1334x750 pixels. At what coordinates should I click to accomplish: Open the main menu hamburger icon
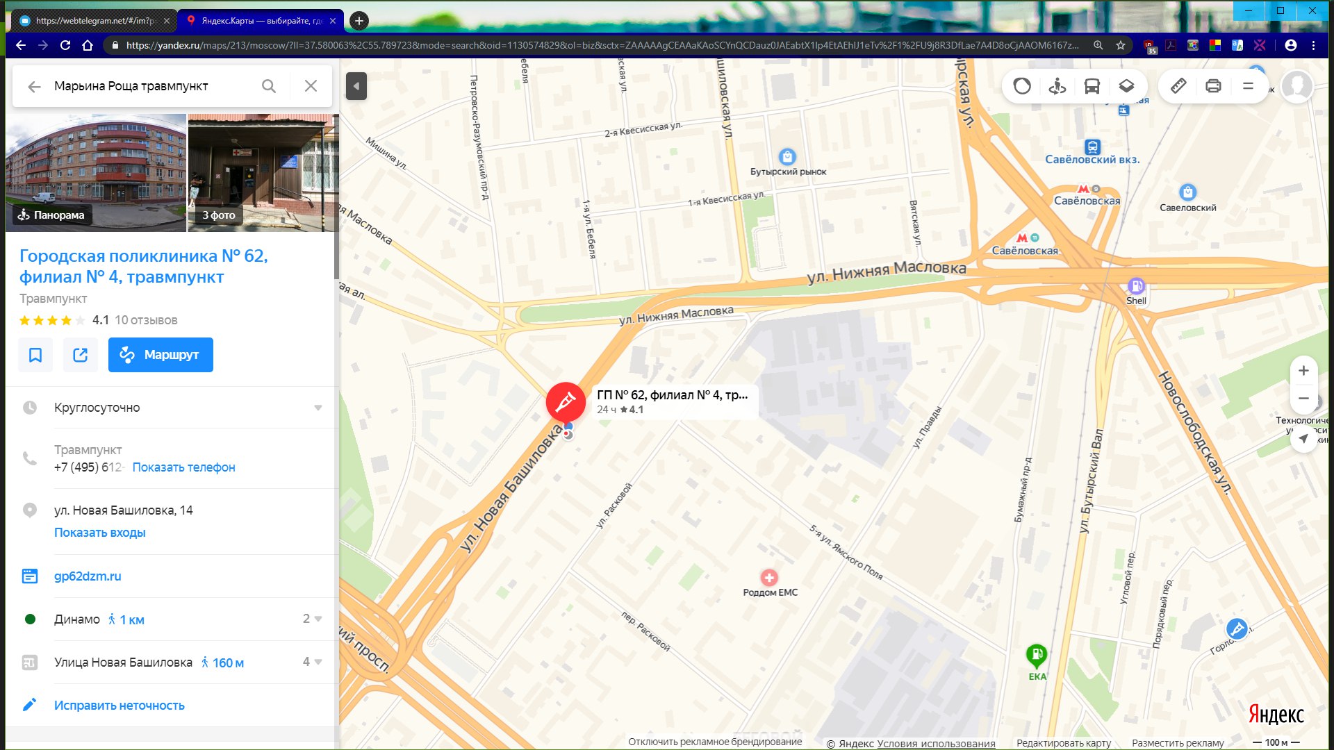click(x=1248, y=86)
